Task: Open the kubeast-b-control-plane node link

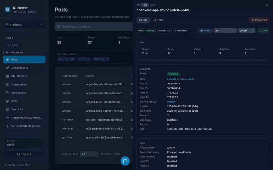Action: 181,79
